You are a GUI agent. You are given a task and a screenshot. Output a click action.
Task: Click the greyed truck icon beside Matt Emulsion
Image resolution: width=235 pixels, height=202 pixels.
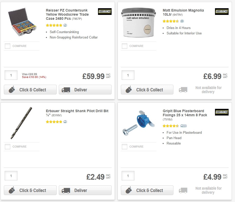click(183, 90)
